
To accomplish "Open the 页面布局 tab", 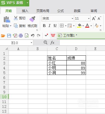I will [43, 11].
